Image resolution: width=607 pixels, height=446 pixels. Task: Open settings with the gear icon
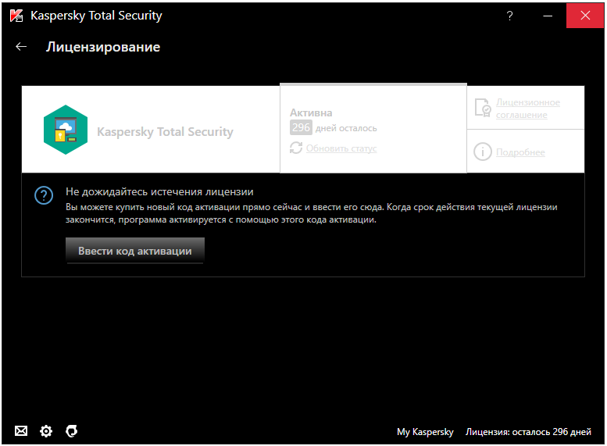46,431
